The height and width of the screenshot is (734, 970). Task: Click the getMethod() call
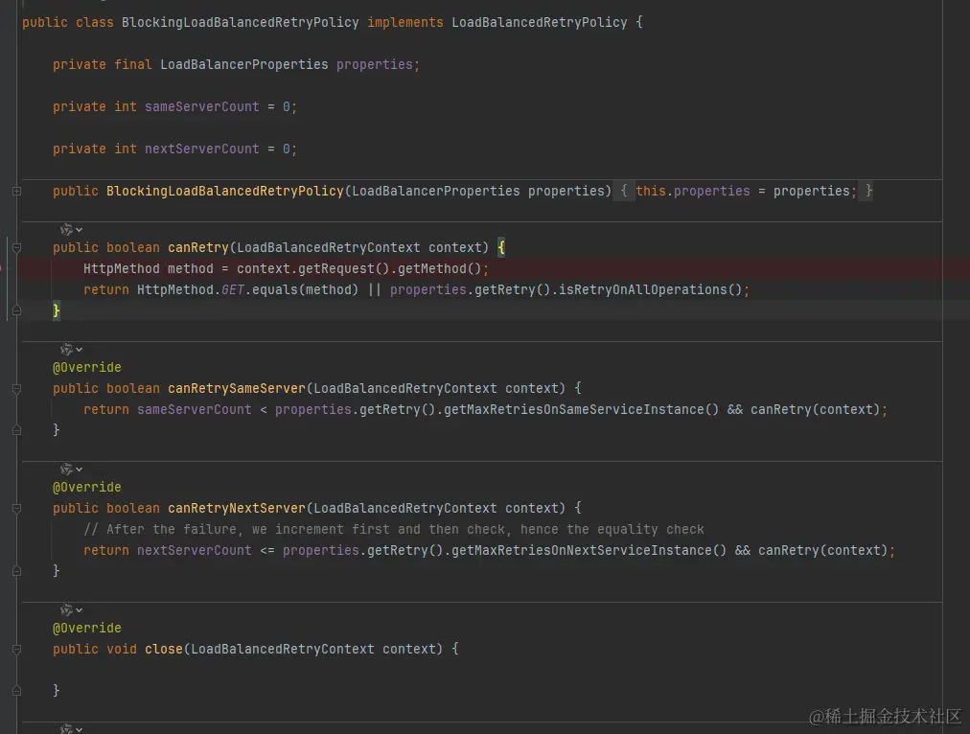pyautogui.click(x=440, y=268)
